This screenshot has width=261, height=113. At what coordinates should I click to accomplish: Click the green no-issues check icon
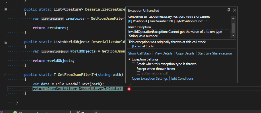(x=15, y=112)
